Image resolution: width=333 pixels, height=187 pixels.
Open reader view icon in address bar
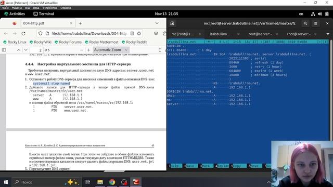(x=132, y=33)
